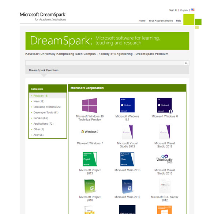Click the green DreamSpark banner

[x=107, y=41]
